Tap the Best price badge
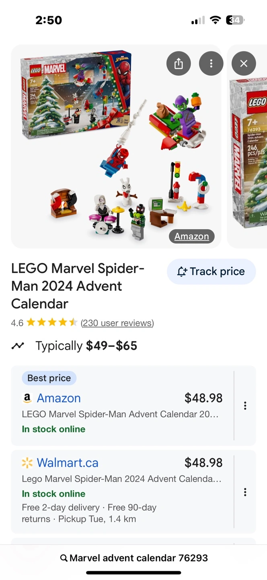267x580 pixels. tap(49, 378)
